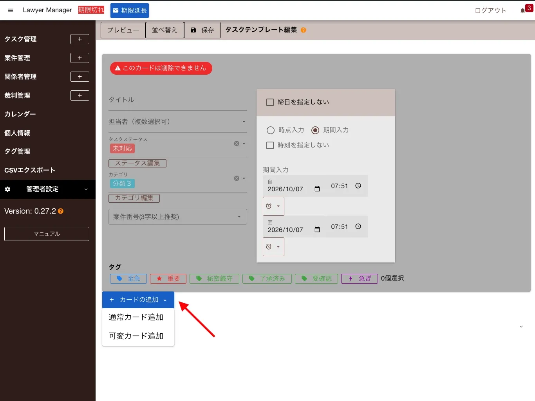
Task: Click the タイトル input field
Action: click(x=178, y=100)
